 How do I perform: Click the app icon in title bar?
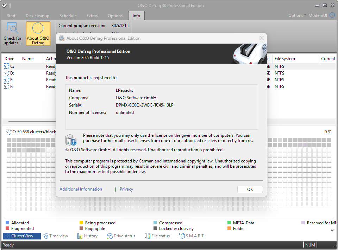pyautogui.click(x=5, y=5)
